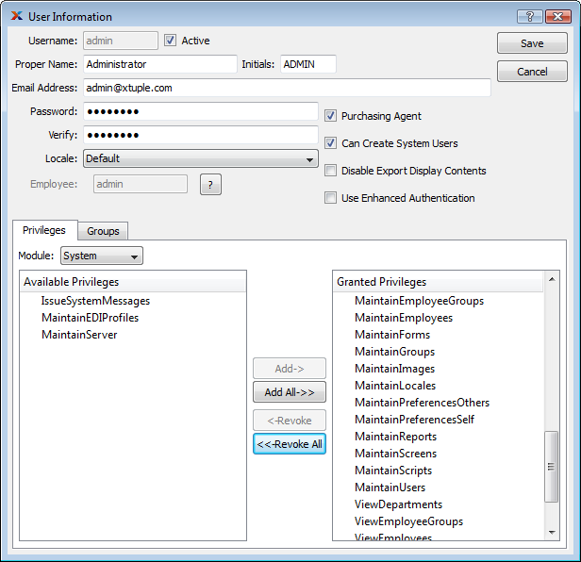Expand the Module dropdown showing System
The height and width of the screenshot is (562, 581).
(101, 256)
